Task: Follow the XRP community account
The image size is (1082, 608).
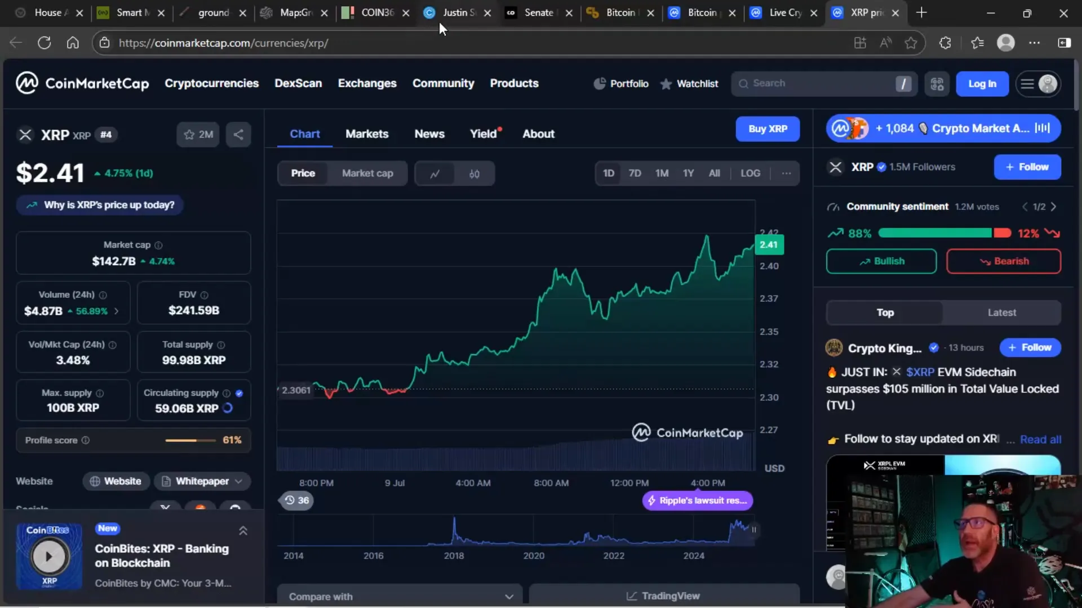Action: click(x=1027, y=167)
